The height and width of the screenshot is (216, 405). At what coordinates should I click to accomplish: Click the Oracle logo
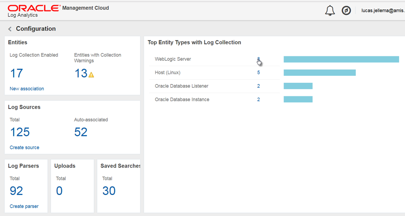pyautogui.click(x=34, y=8)
